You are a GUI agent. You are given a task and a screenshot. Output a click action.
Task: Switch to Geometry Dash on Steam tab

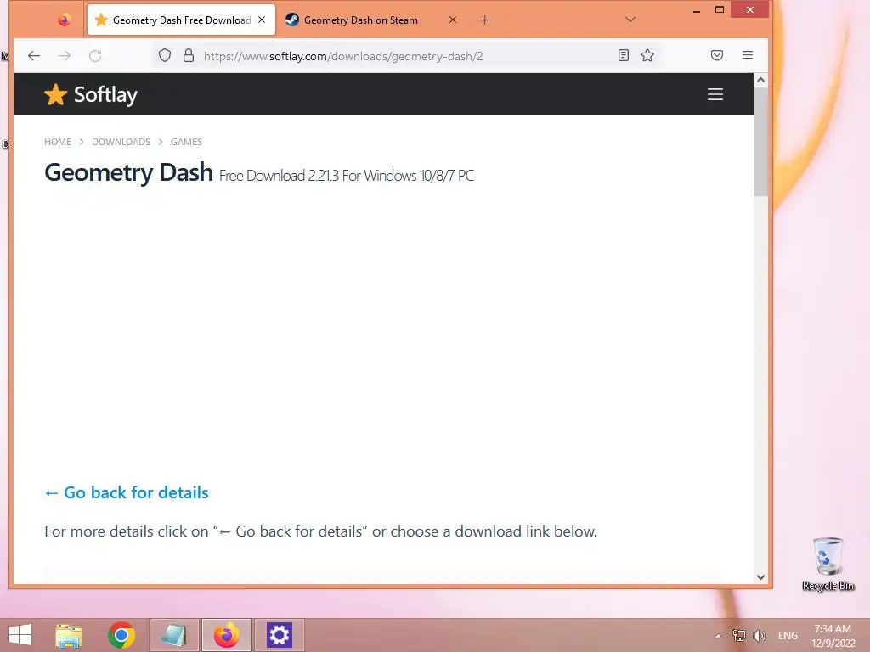point(370,20)
